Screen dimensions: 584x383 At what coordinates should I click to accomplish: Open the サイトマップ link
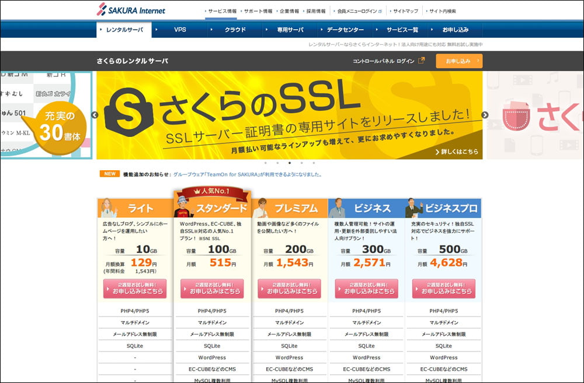406,11
